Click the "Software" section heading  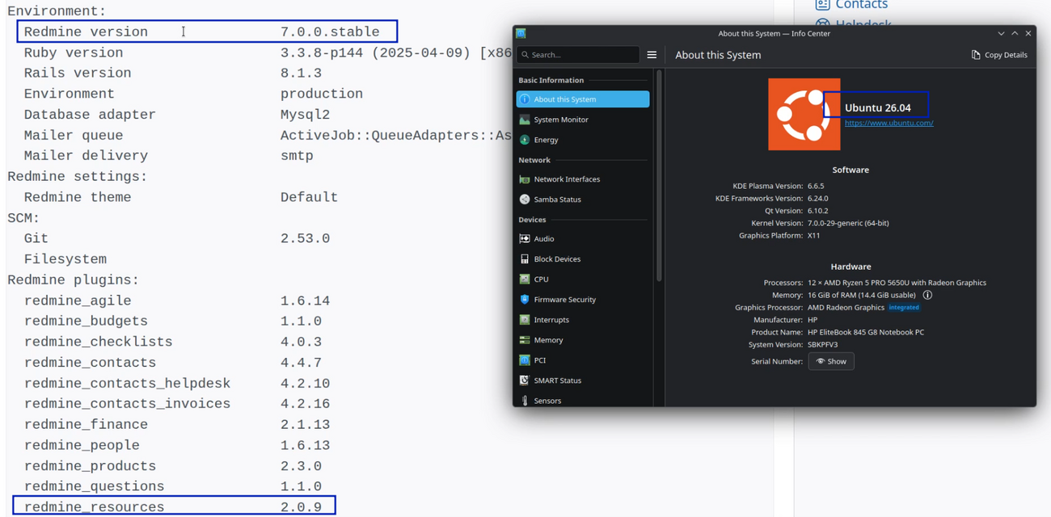click(851, 170)
